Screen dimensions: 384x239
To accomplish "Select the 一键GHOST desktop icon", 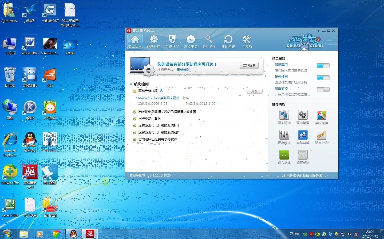I will point(50,13).
